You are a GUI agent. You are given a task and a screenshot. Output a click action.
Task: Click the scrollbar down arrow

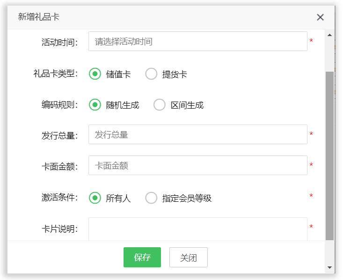click(x=329, y=267)
